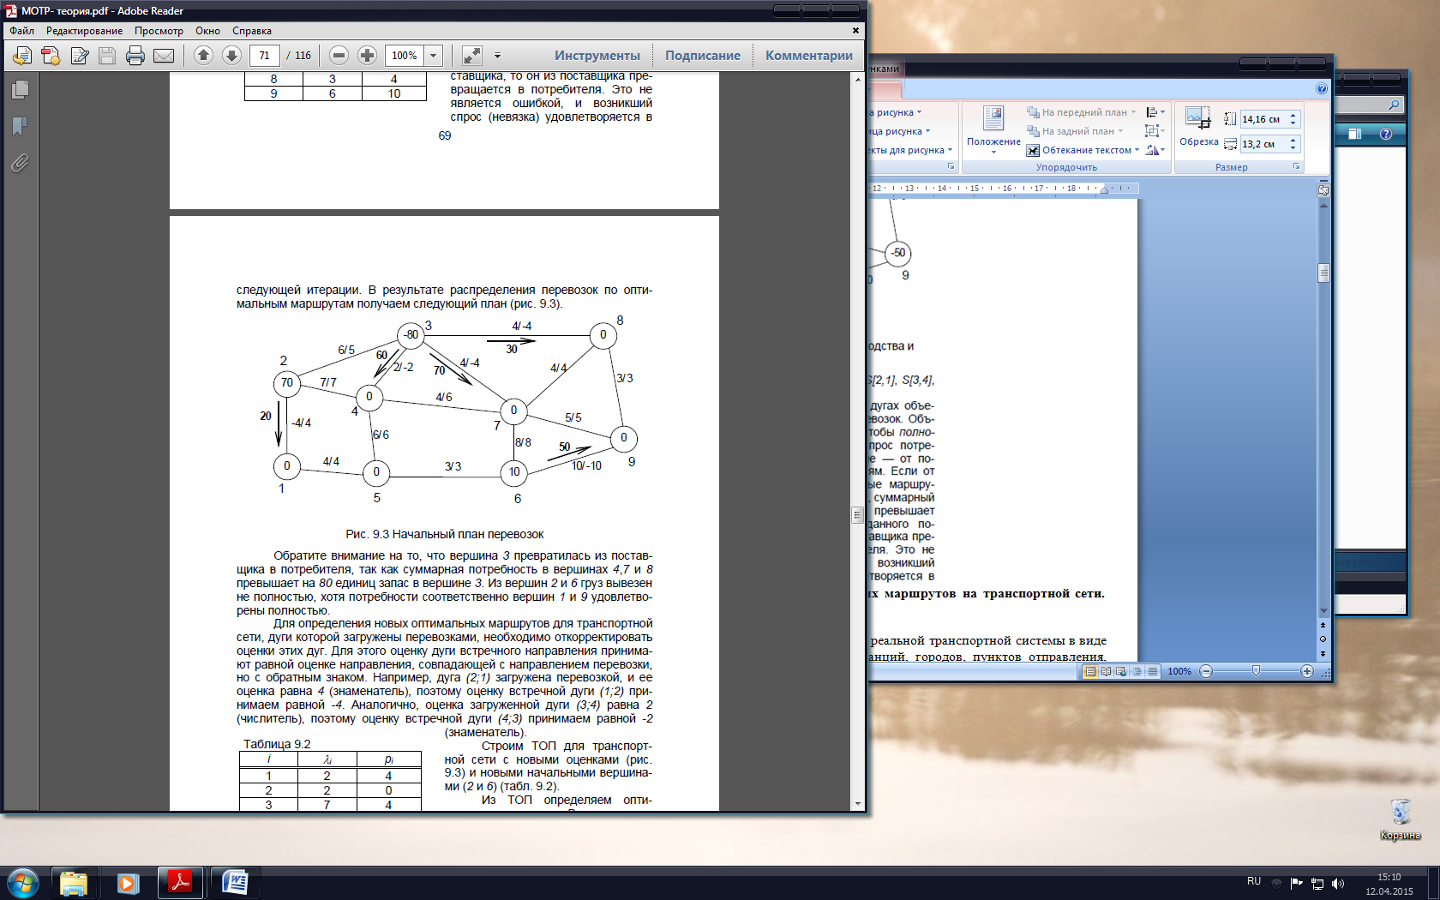Switch Word to full screen reading view

coord(1106,671)
